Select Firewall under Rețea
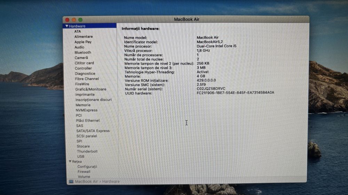The width and height of the screenshot is (348, 195). point(84,171)
